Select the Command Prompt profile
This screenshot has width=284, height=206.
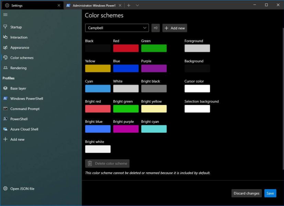(41, 109)
